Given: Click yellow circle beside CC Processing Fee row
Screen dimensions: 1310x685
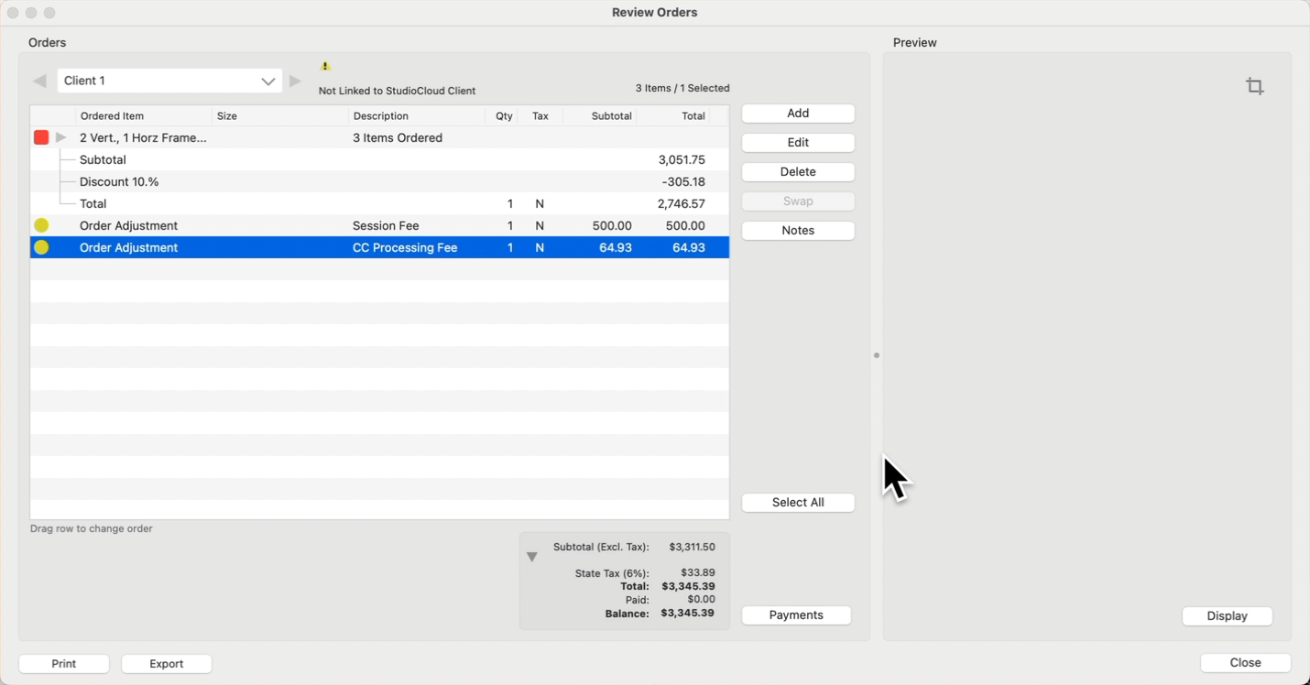Looking at the screenshot, I should click(x=41, y=247).
